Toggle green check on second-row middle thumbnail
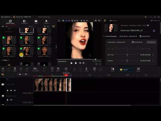This screenshot has height=121, width=161. (x=21, y=38)
